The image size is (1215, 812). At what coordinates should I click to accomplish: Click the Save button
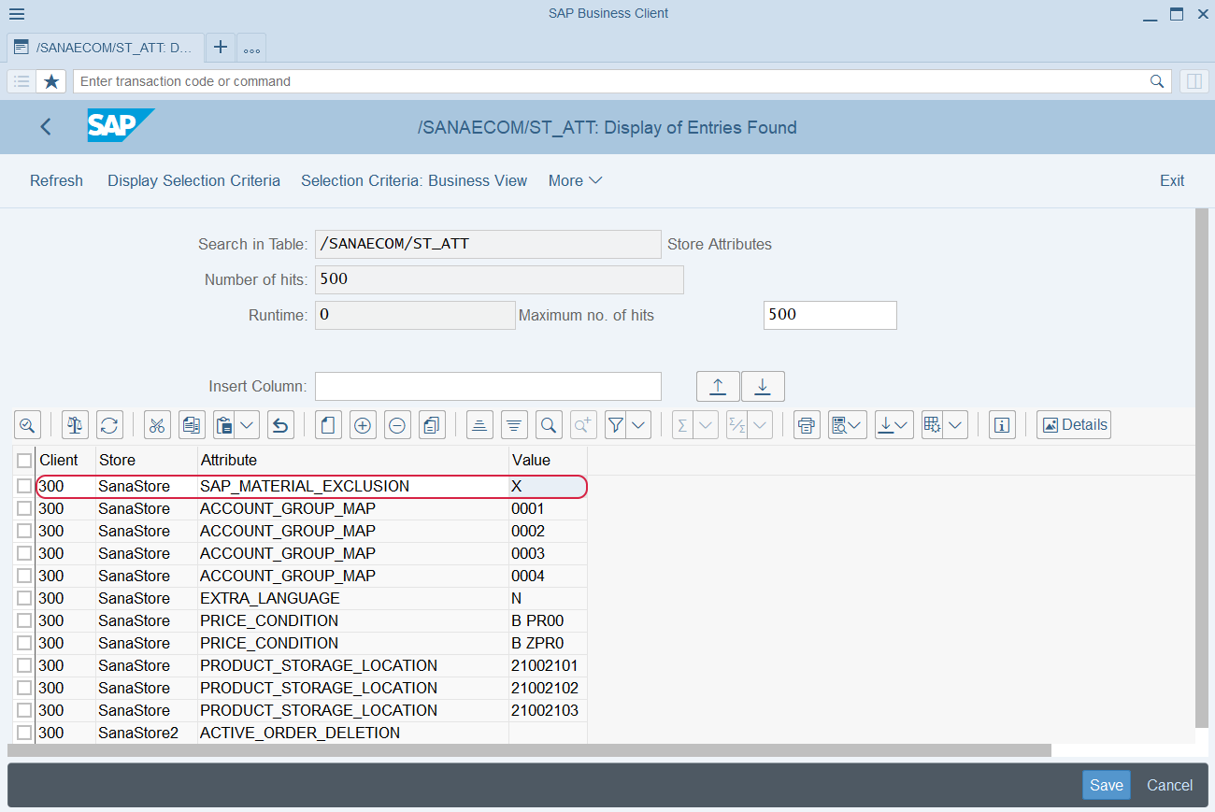click(x=1107, y=785)
